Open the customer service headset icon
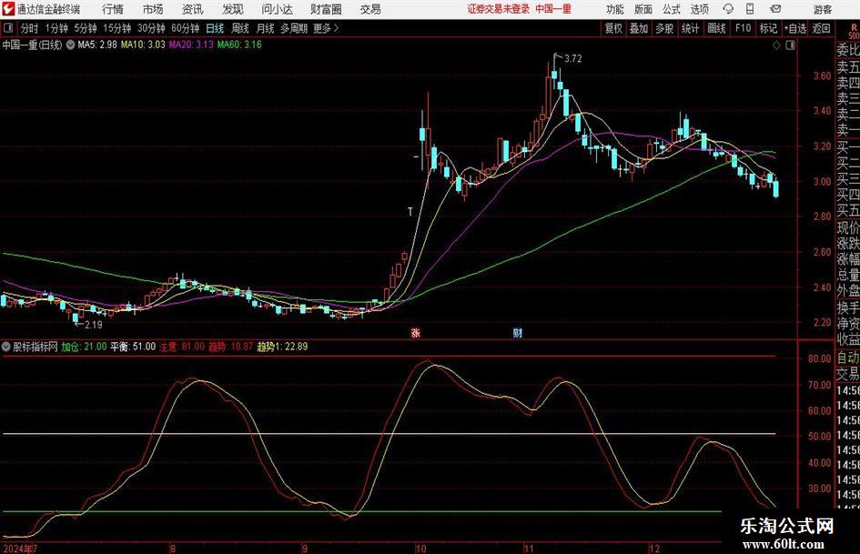The height and width of the screenshot is (554, 860). coord(728,9)
